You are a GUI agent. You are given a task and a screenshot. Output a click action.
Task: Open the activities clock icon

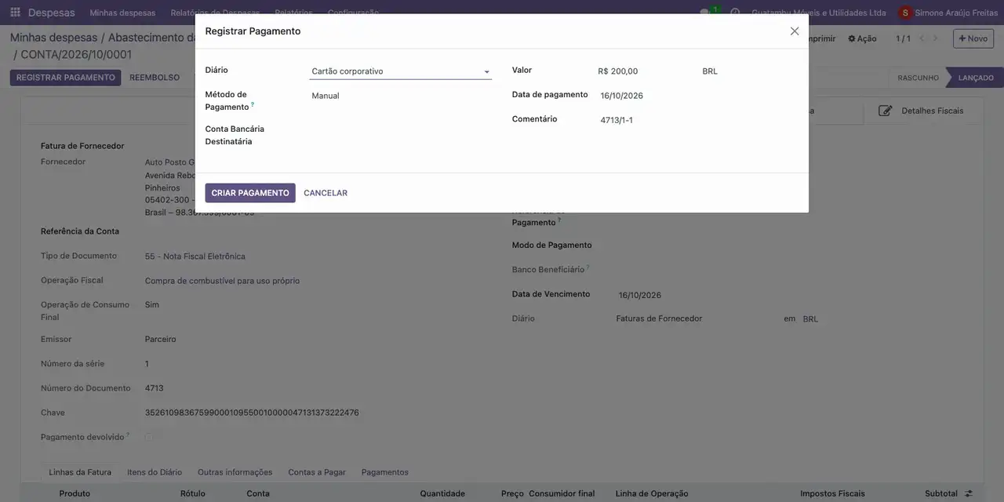[735, 13]
